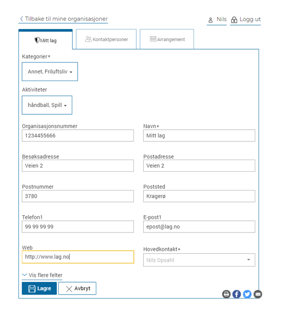Screen dimensions: 289x312
Task: Cancel editing with Avbryt
Action: (78, 288)
